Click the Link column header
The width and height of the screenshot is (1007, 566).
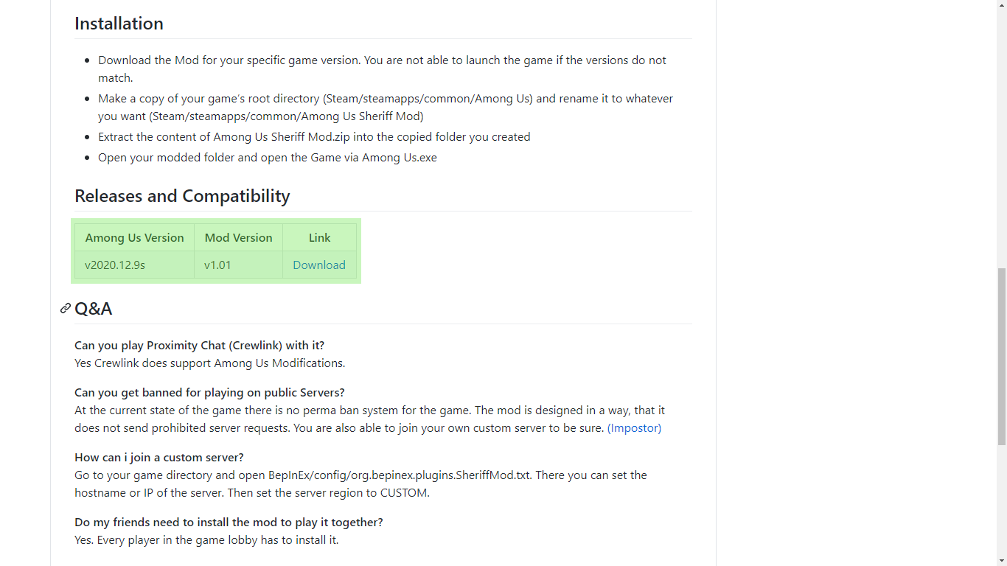pyautogui.click(x=319, y=238)
